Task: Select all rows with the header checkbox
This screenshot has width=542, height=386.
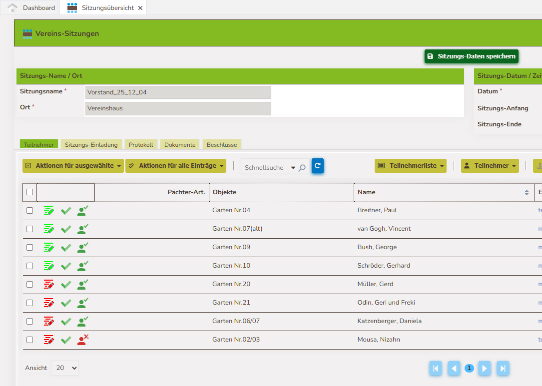Action: pyautogui.click(x=30, y=192)
